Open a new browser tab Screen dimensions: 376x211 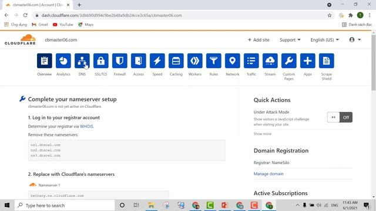[79, 5]
